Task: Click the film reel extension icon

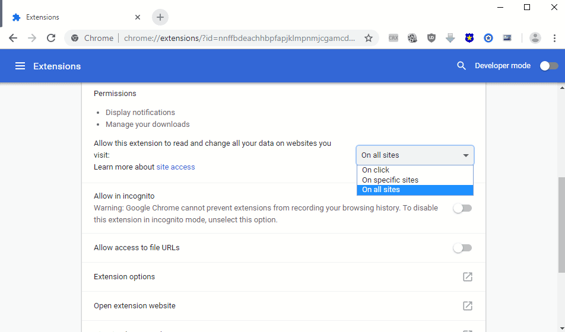Action: tap(412, 38)
